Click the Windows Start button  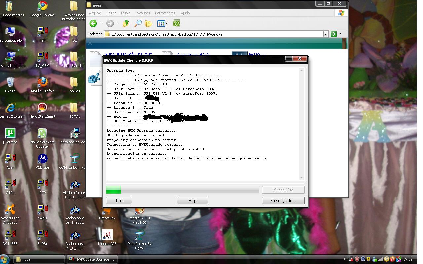tap(5, 259)
